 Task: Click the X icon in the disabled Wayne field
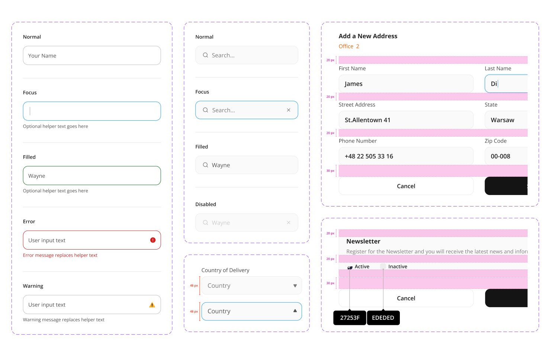(289, 222)
